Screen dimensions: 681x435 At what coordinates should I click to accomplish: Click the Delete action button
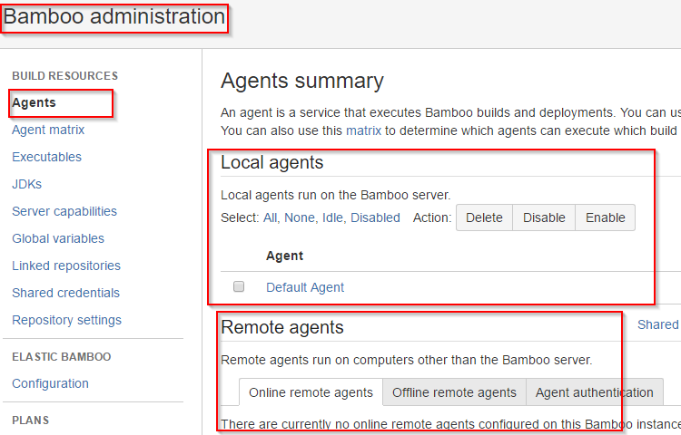tap(484, 217)
